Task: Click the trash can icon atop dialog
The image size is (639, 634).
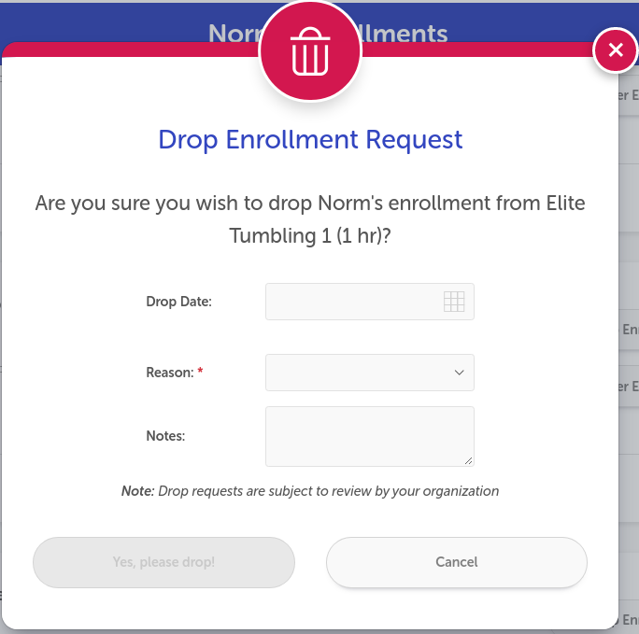Action: click(310, 51)
